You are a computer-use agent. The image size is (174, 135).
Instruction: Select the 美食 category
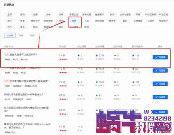22,21
